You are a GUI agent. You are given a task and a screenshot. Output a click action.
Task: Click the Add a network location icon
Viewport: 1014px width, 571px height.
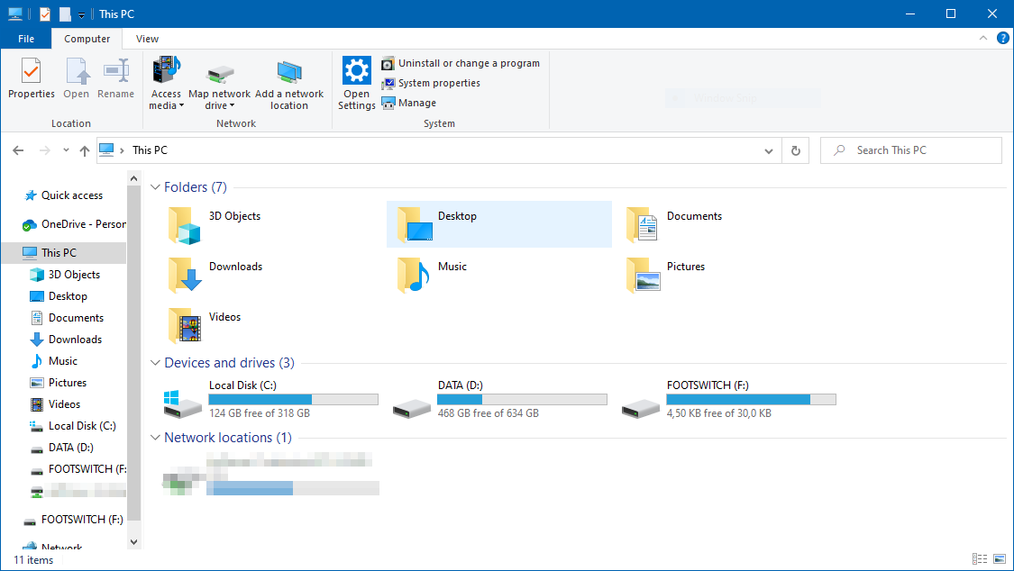tap(289, 72)
